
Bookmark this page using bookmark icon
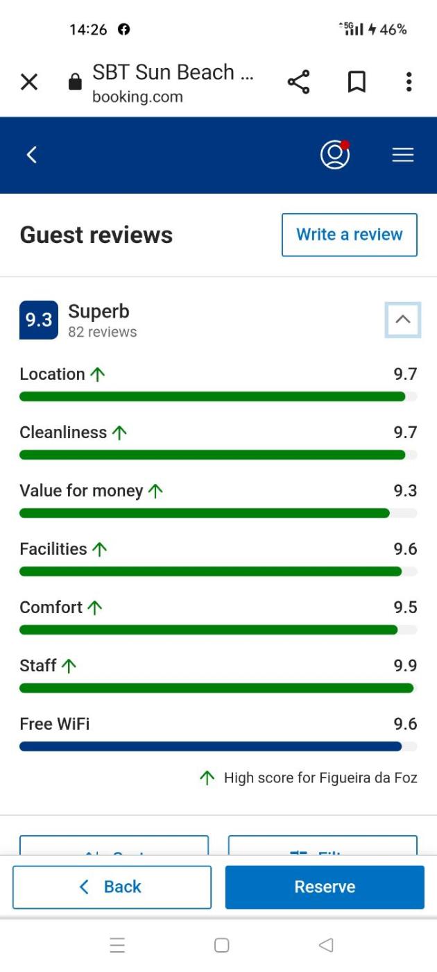pos(357,83)
